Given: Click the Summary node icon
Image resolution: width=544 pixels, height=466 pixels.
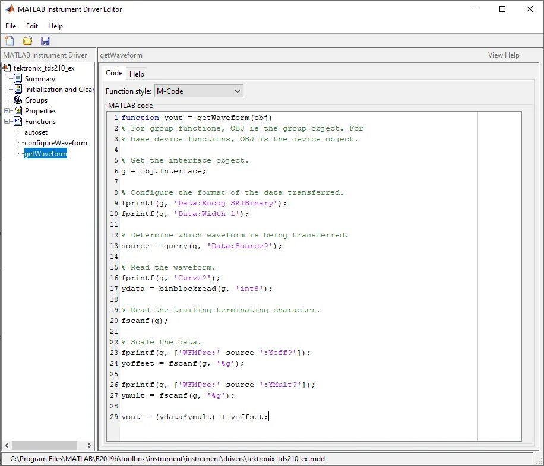Looking at the screenshot, I should pos(18,78).
